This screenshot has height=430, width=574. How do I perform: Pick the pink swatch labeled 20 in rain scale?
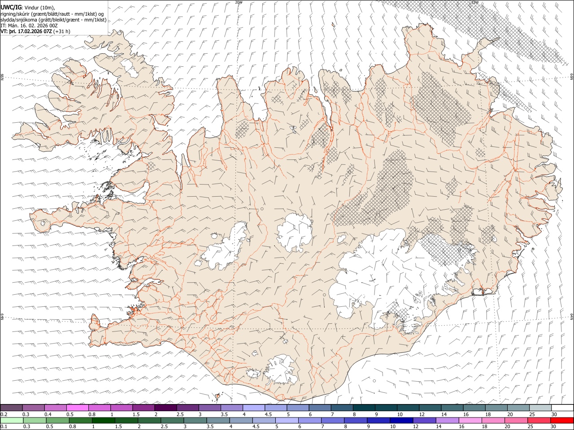(516, 420)
